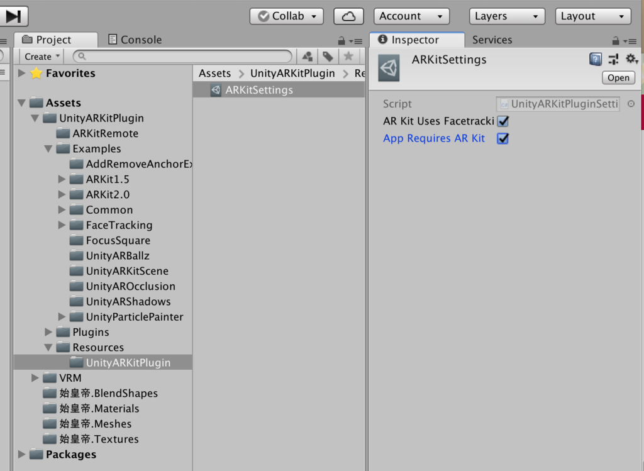Image resolution: width=644 pixels, height=471 pixels.
Task: Expand the ARKit1.5 folder
Action: coord(62,179)
